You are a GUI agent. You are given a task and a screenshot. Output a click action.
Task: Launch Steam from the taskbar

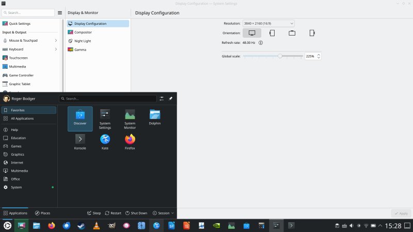81,225
